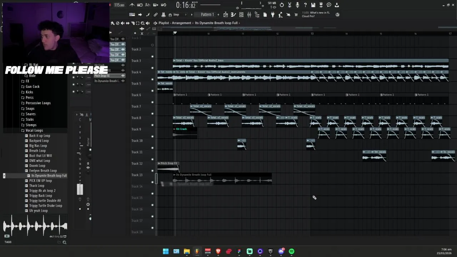Open Playlist - Arrangement breadcrumb menu
This screenshot has width=457, height=257.
175,23
